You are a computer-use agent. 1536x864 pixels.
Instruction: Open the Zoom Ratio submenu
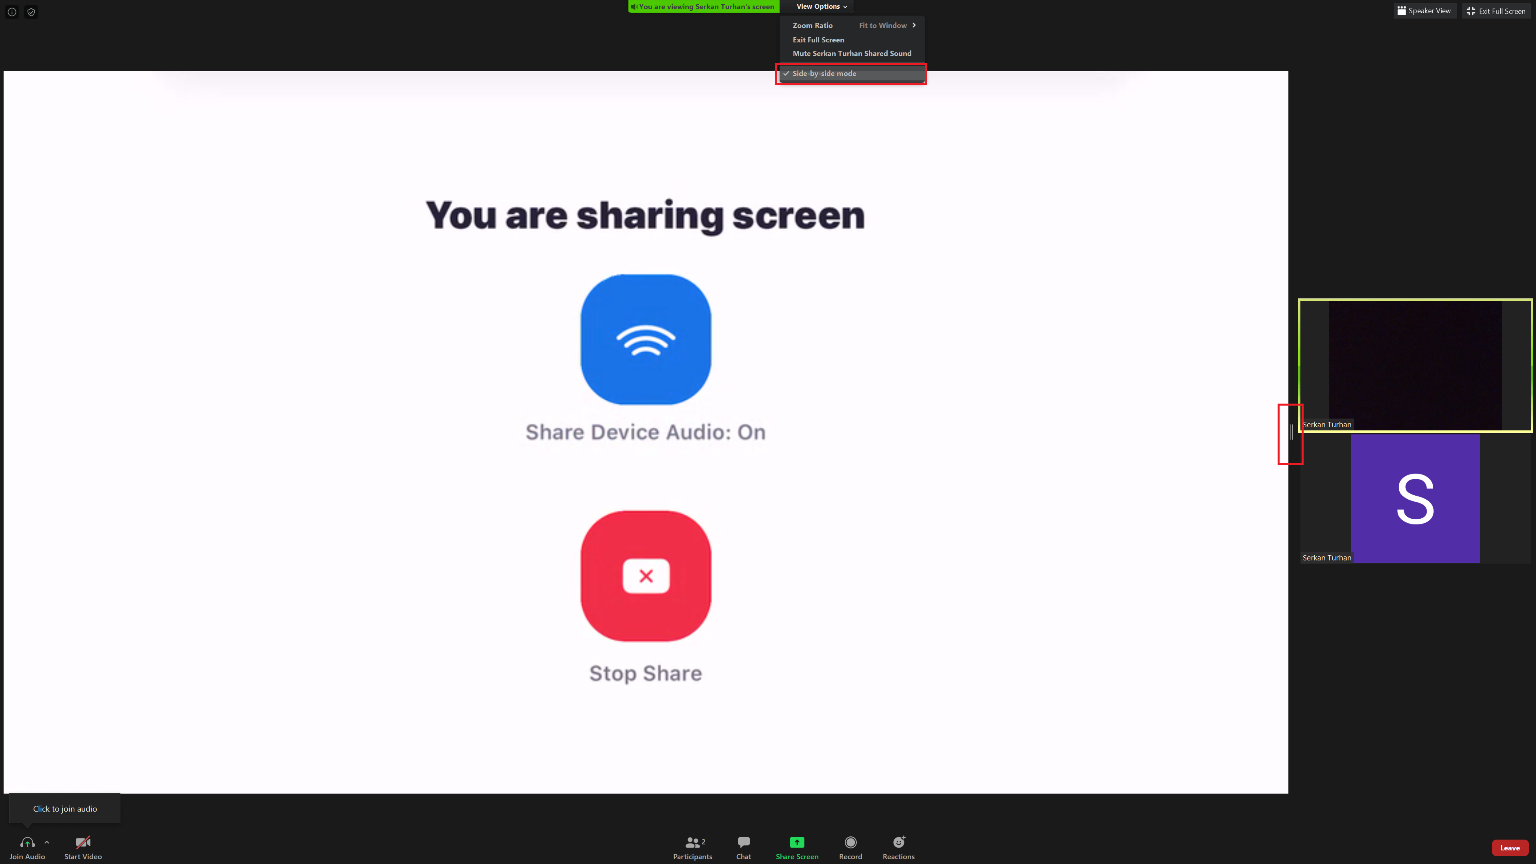pos(853,25)
